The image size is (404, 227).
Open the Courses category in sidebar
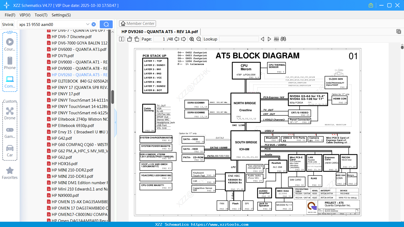(10, 44)
